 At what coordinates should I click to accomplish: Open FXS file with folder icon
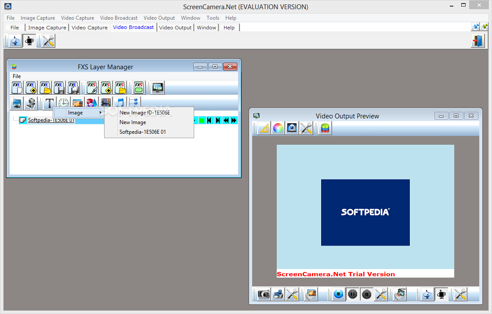tap(120, 88)
